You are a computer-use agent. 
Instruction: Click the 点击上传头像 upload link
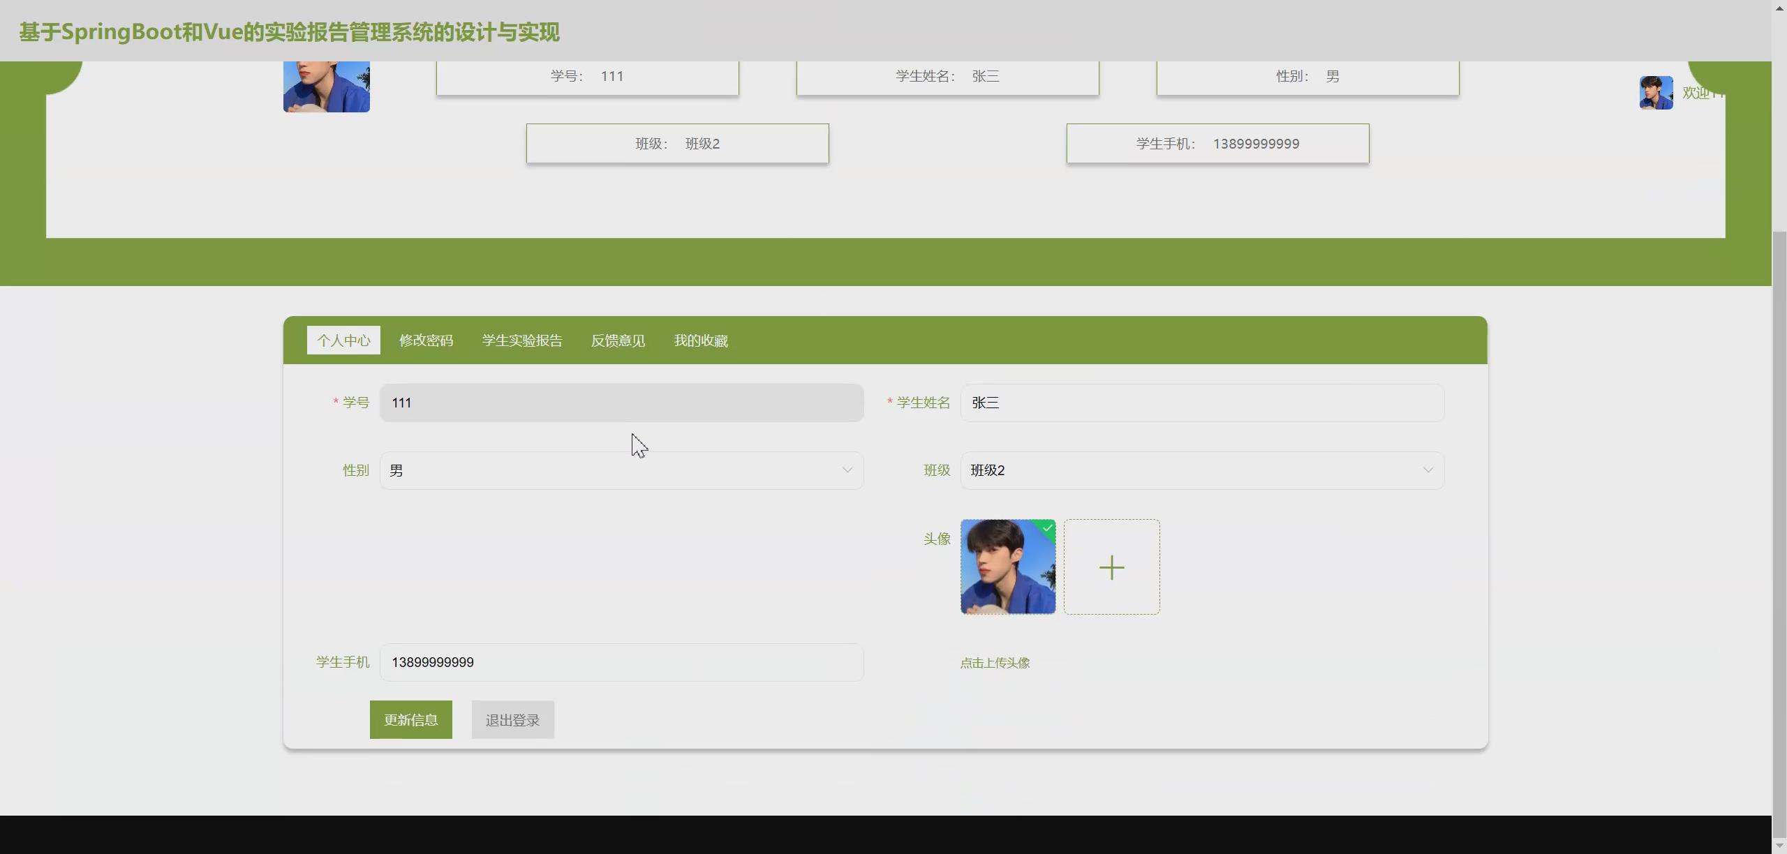(995, 662)
